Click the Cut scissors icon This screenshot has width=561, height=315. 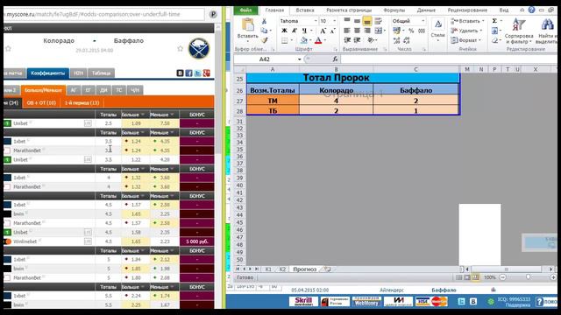click(264, 21)
